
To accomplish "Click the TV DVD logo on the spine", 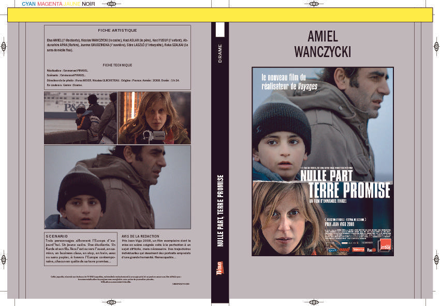I will (221, 268).
